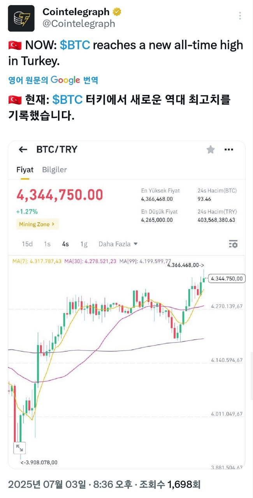Open the Mining Zone chevron tag
The image size is (253, 498).
(37, 224)
